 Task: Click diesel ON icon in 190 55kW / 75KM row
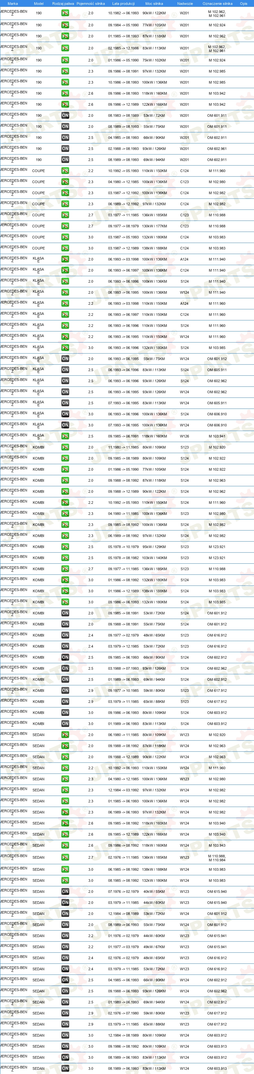(x=65, y=127)
